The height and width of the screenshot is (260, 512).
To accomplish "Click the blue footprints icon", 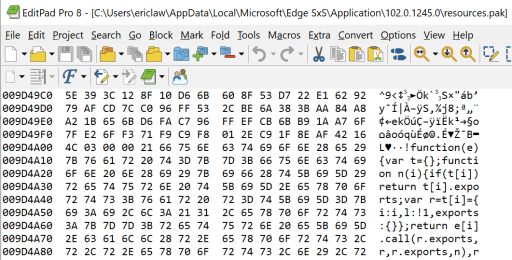I will (x=397, y=53).
